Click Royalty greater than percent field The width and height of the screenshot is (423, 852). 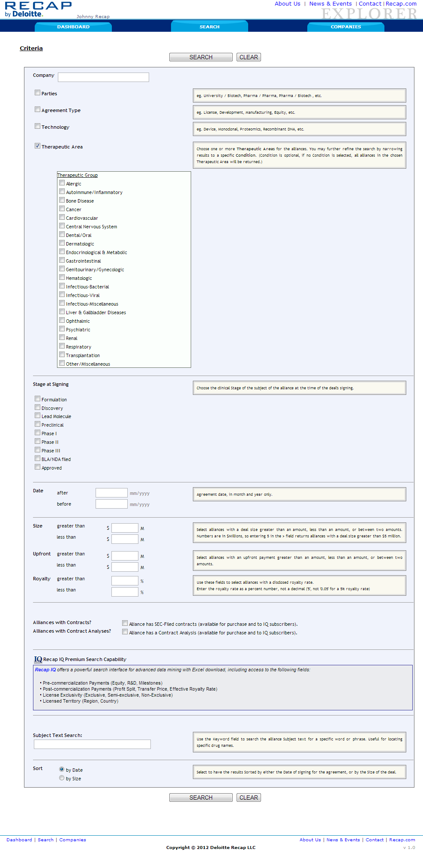[125, 581]
